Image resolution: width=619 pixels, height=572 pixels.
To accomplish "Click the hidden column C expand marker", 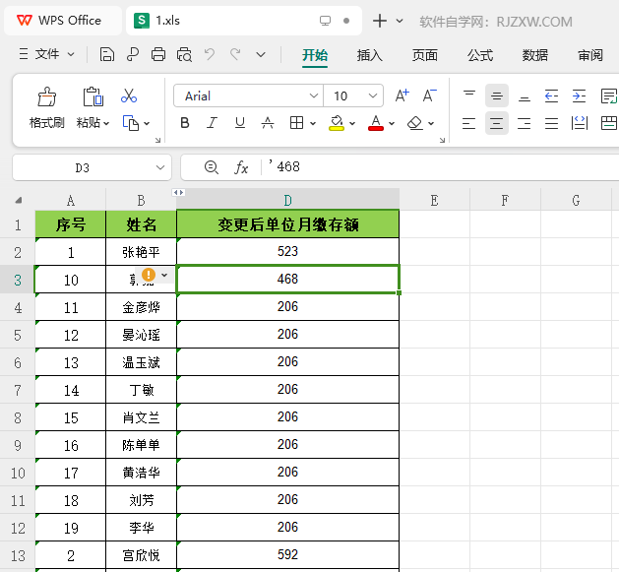I will [178, 192].
